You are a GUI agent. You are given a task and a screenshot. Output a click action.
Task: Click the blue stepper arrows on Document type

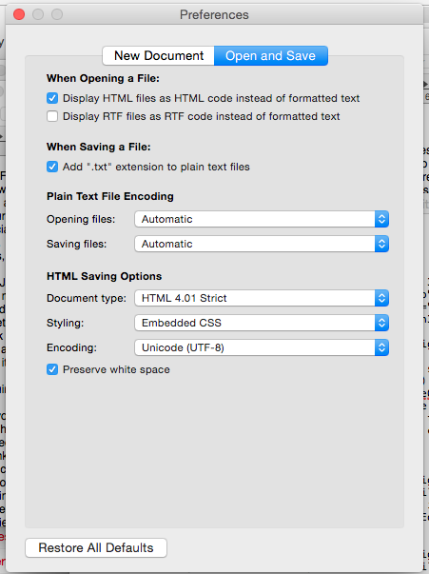click(381, 298)
